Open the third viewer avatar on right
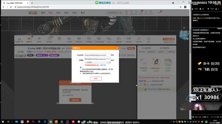Image resolution: width=222 pixels, height=124 pixels. pos(168,62)
